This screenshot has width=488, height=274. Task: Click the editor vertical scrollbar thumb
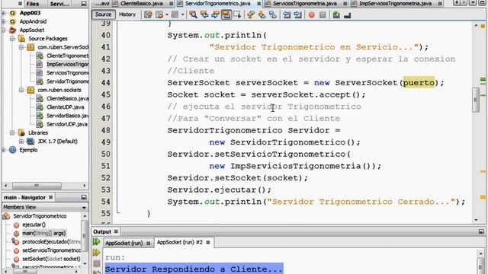[476, 100]
